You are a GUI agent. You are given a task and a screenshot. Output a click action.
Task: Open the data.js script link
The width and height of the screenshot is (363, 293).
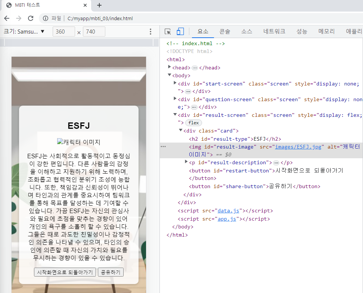point(228,211)
